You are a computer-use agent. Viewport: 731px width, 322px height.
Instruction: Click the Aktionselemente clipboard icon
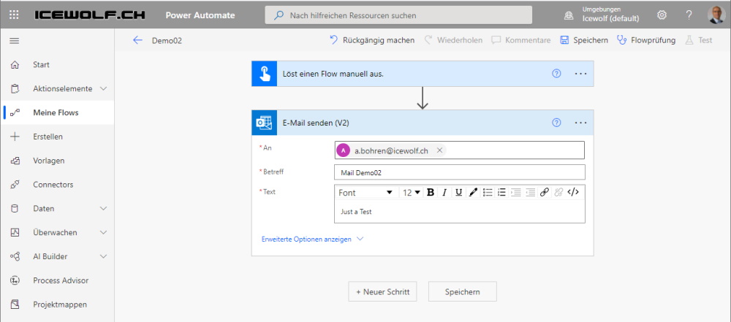pyautogui.click(x=15, y=88)
